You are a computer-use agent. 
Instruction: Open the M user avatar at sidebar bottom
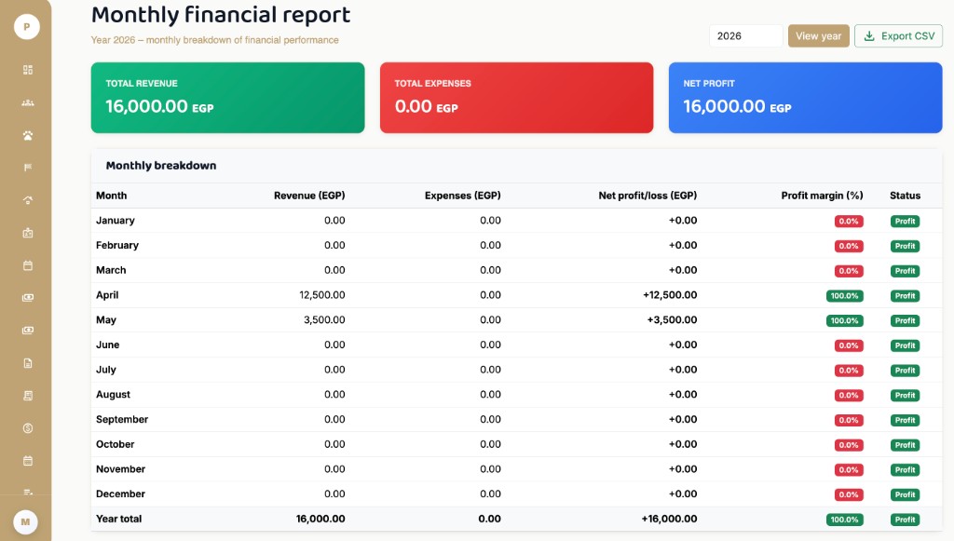pos(25,522)
